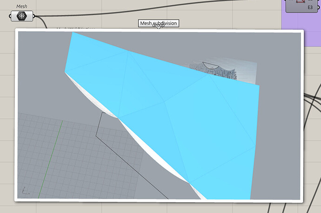Screen dimensions: 321x213
Task: Select the Mesh parameter hexagon icon
Action: pyautogui.click(x=21, y=16)
